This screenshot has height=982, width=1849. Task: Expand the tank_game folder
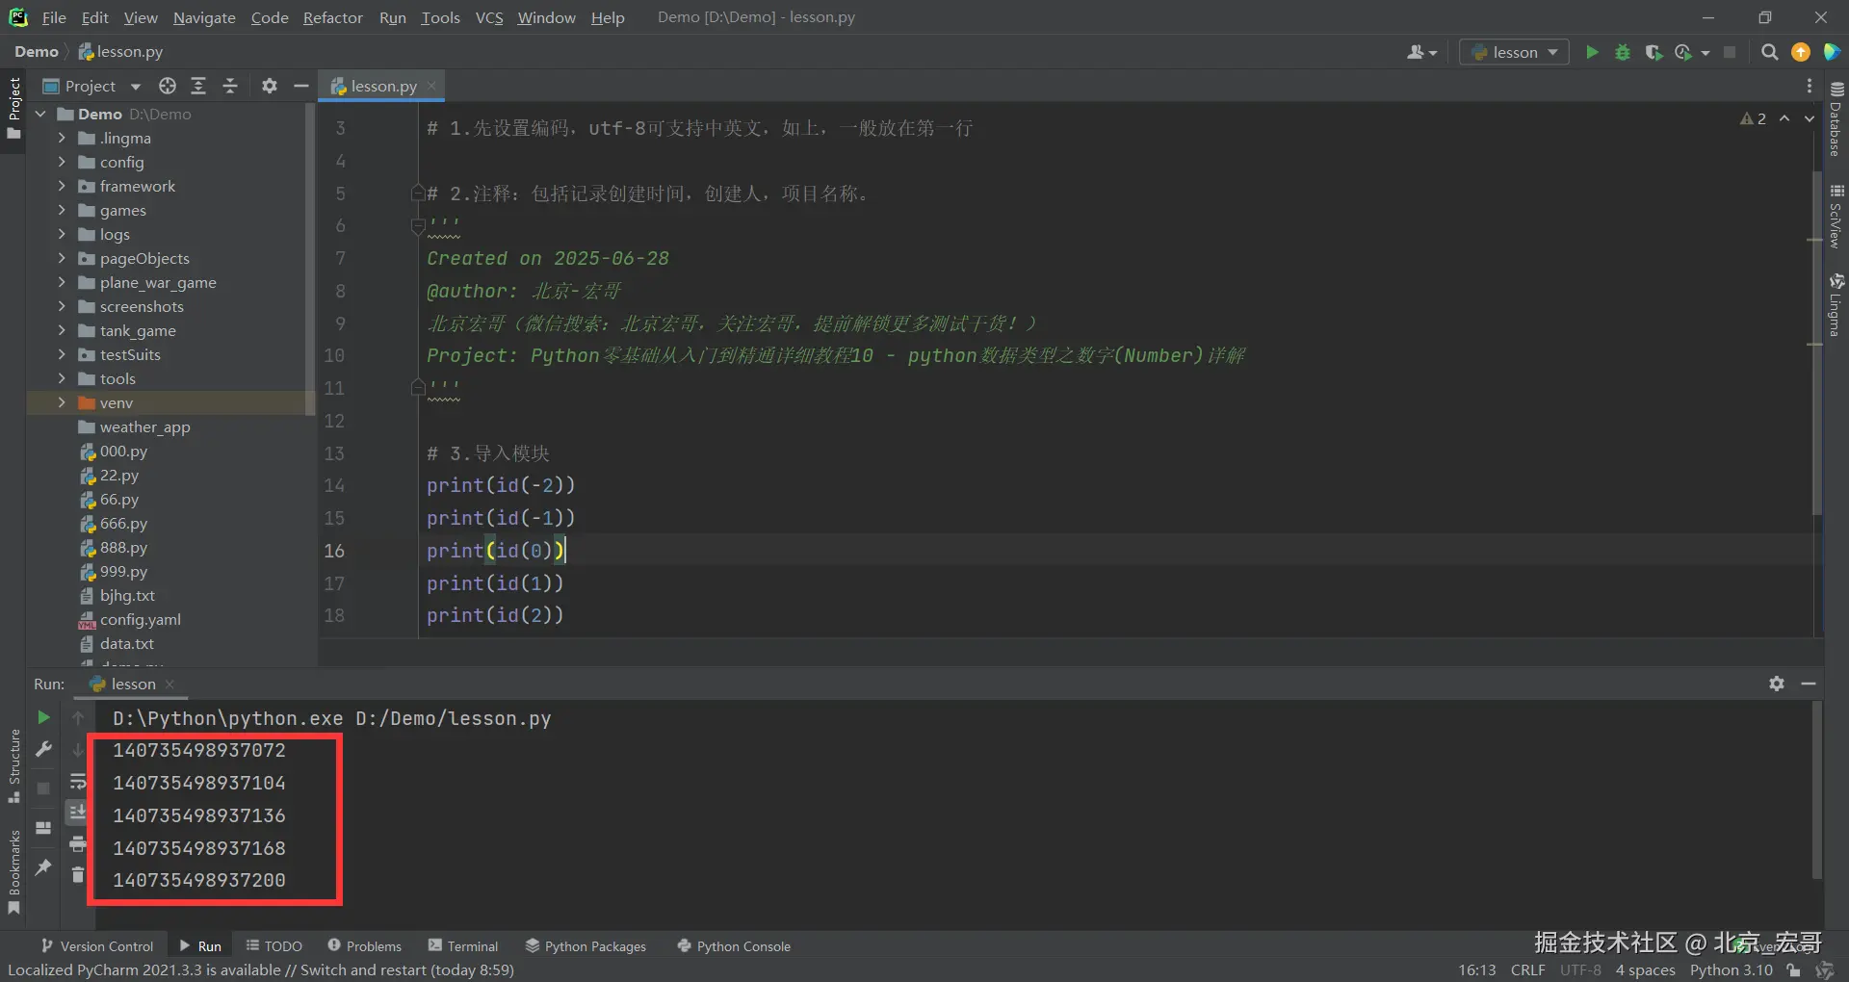click(62, 330)
